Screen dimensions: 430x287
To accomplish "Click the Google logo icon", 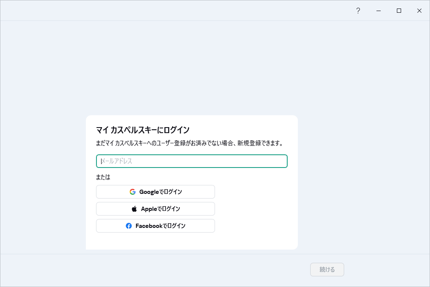I will (133, 192).
